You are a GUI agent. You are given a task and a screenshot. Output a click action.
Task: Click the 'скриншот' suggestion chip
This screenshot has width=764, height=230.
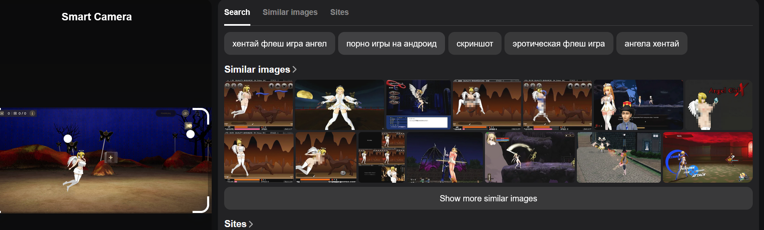click(475, 44)
